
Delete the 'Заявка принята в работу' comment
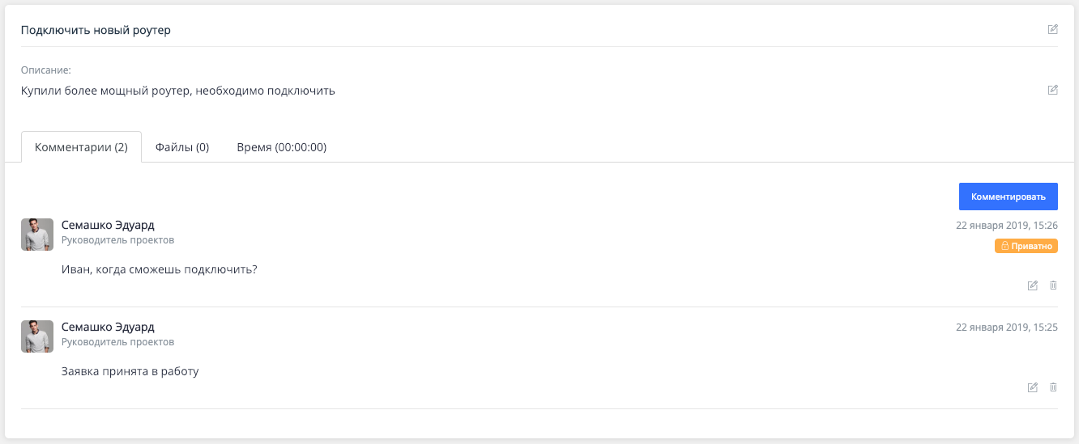tap(1053, 387)
